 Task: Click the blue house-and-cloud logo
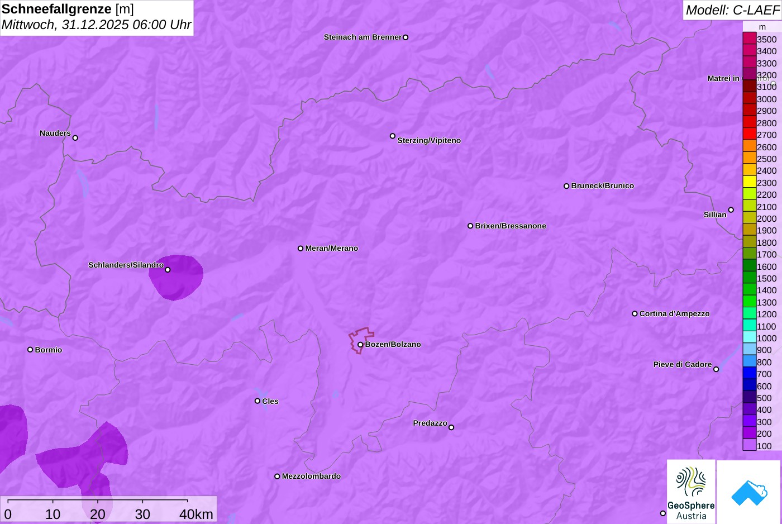748,492
